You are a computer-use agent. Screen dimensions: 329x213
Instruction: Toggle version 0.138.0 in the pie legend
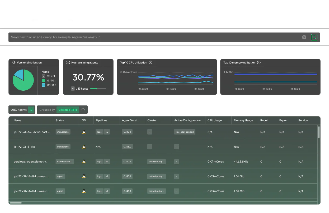click(44, 85)
